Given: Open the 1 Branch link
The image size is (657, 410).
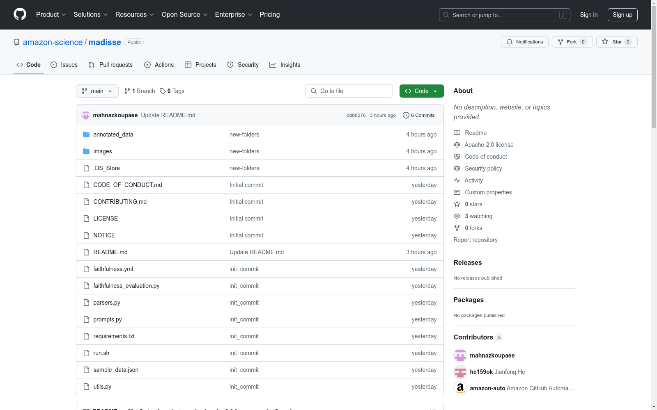Looking at the screenshot, I should [140, 91].
